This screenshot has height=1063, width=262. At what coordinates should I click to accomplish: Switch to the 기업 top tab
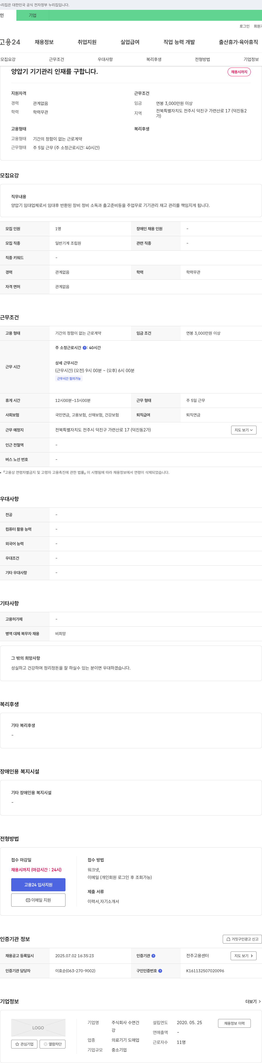click(x=32, y=15)
